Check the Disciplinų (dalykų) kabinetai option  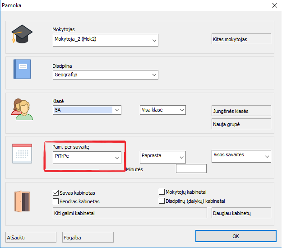pos(162,201)
